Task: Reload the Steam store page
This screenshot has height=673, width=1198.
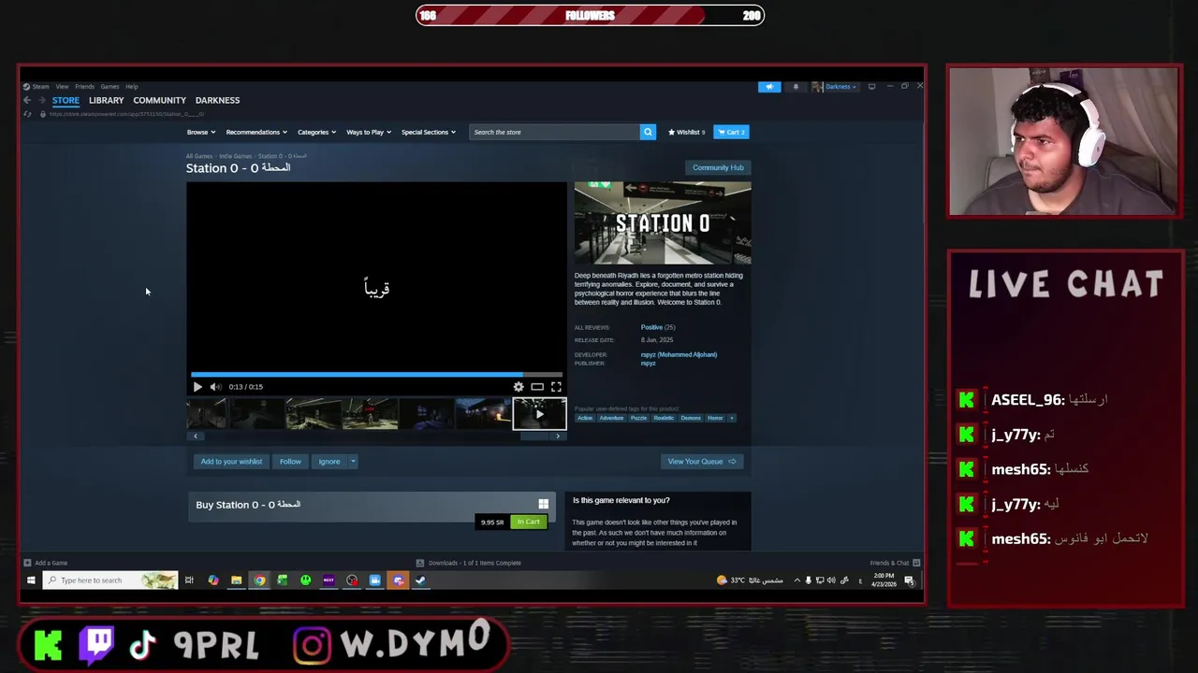Action: click(x=28, y=114)
